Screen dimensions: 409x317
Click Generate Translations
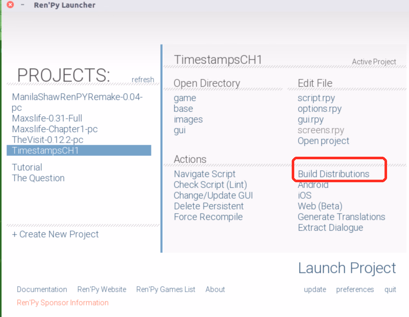coord(342,217)
